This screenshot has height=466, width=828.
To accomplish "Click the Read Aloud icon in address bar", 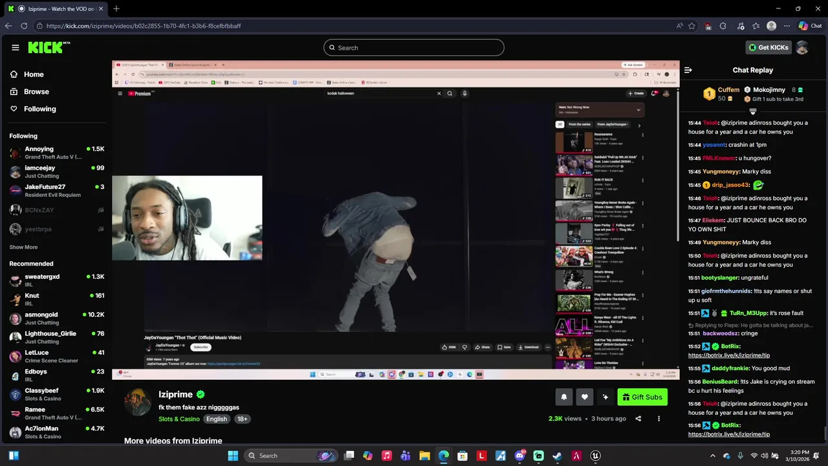I will (x=679, y=26).
